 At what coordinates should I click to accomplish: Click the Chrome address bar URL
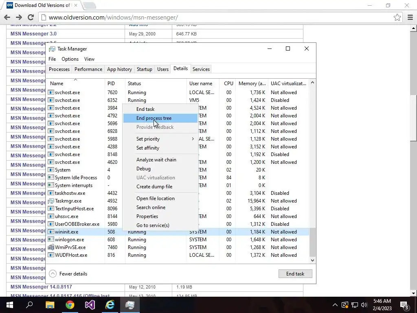113,18
